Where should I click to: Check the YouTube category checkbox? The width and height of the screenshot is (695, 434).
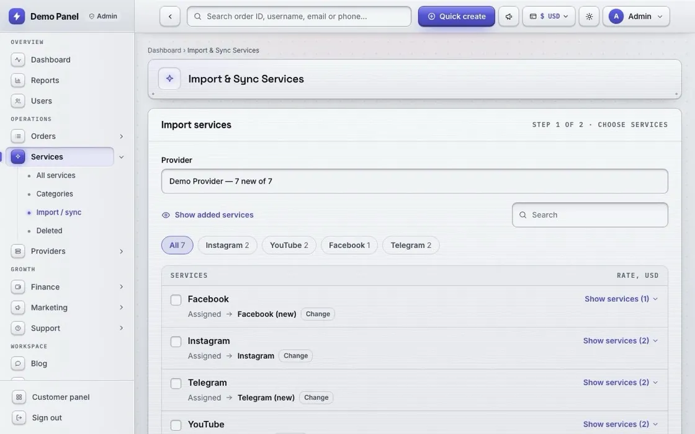176,425
